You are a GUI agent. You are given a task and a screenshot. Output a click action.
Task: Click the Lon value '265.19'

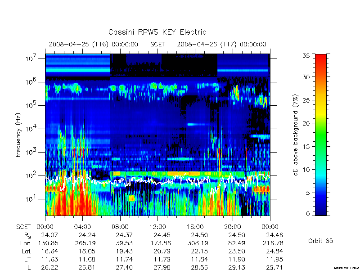pos(85,243)
